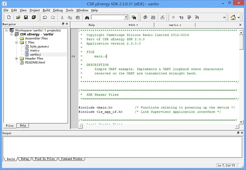Viewport: 246px width, 170px height.
Task: Click the Save floppy disk icon
Action: pyautogui.click(x=26, y=17)
